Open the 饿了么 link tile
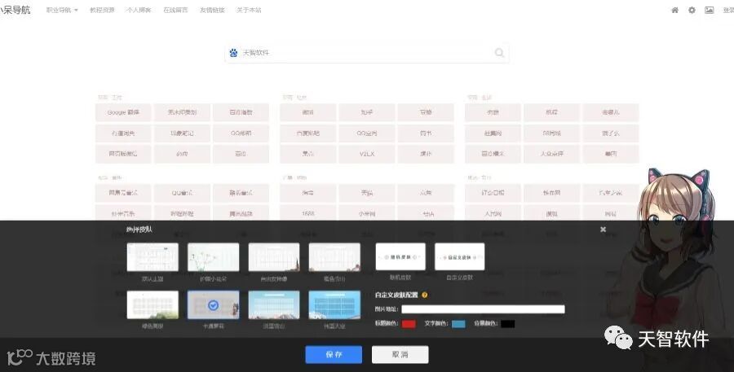 (610, 133)
